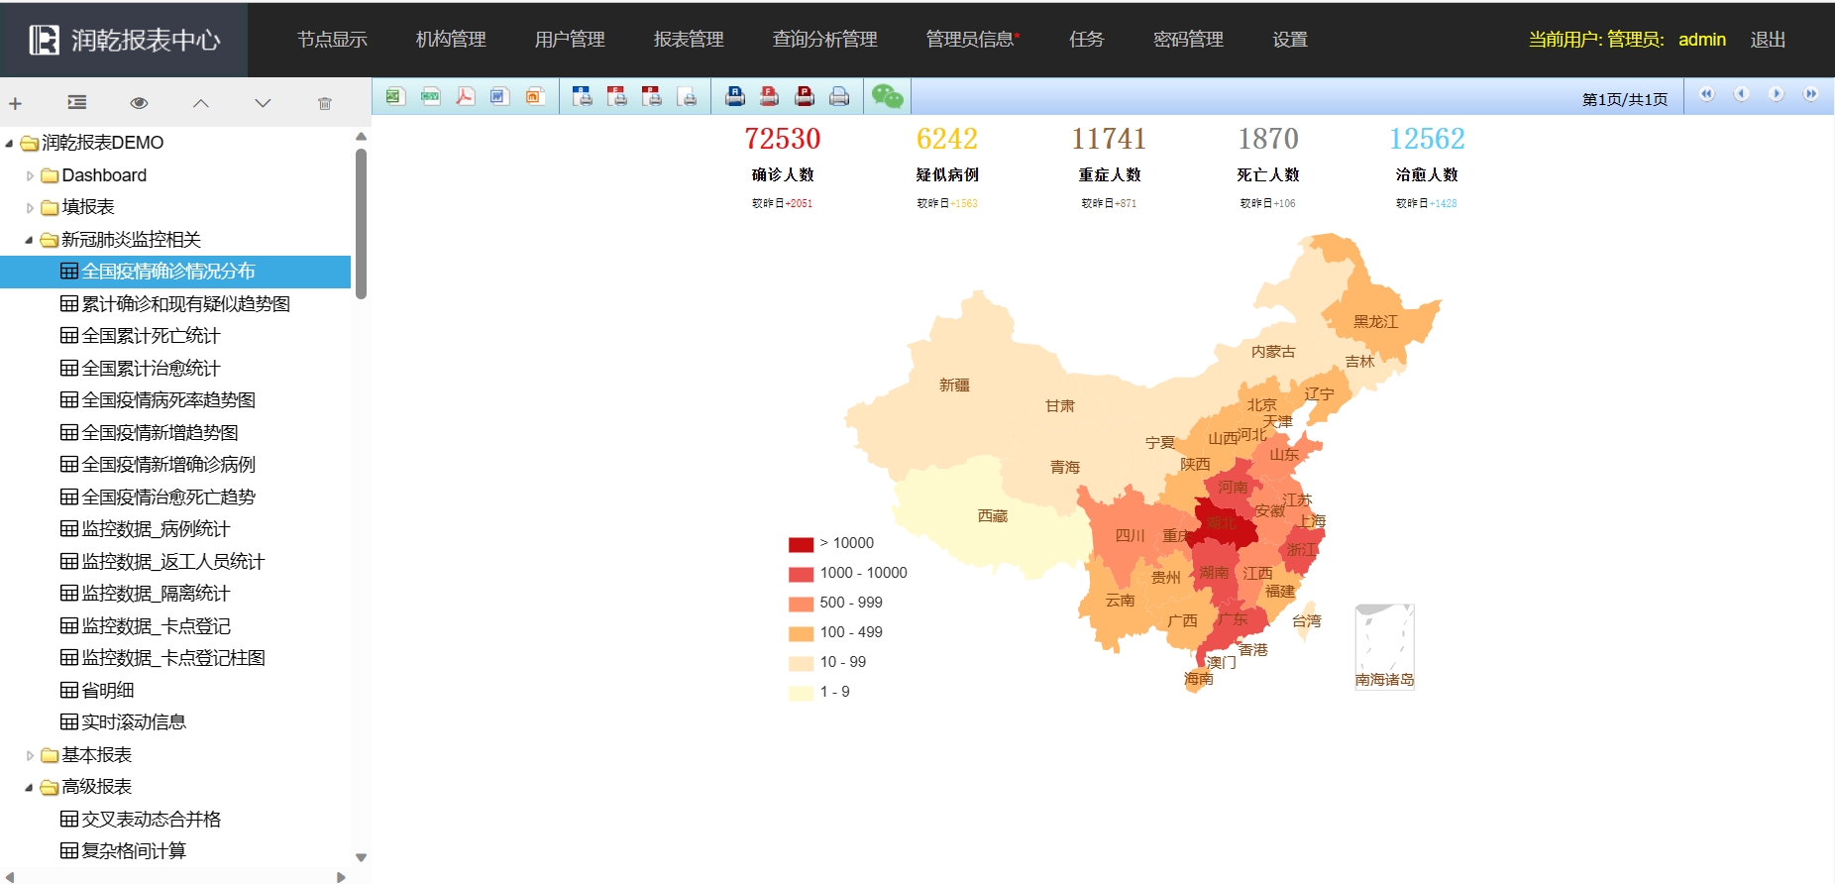Click blank page print preview icon
The image size is (1835, 884).
pyautogui.click(x=687, y=96)
